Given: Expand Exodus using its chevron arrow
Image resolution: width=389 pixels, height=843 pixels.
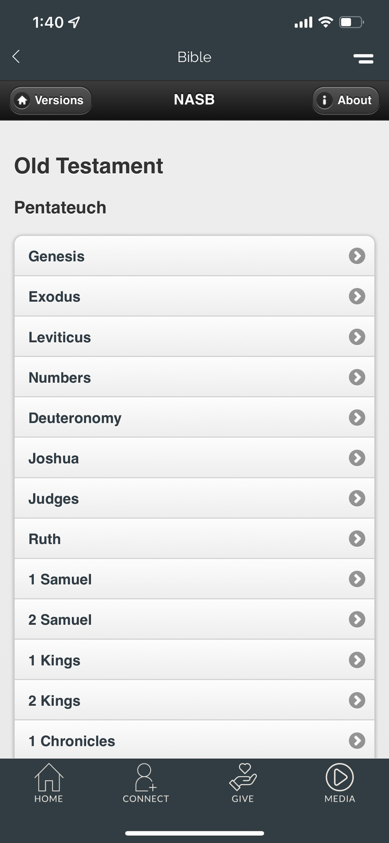Looking at the screenshot, I should point(357,296).
